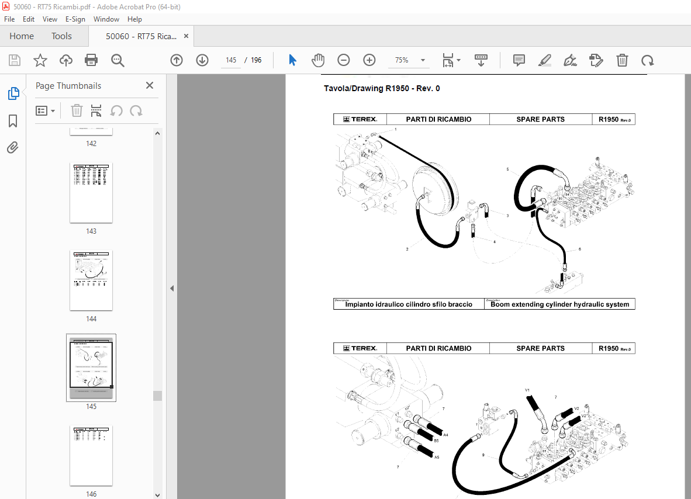Go to next page arrow
This screenshot has width=691, height=499.
[202, 60]
